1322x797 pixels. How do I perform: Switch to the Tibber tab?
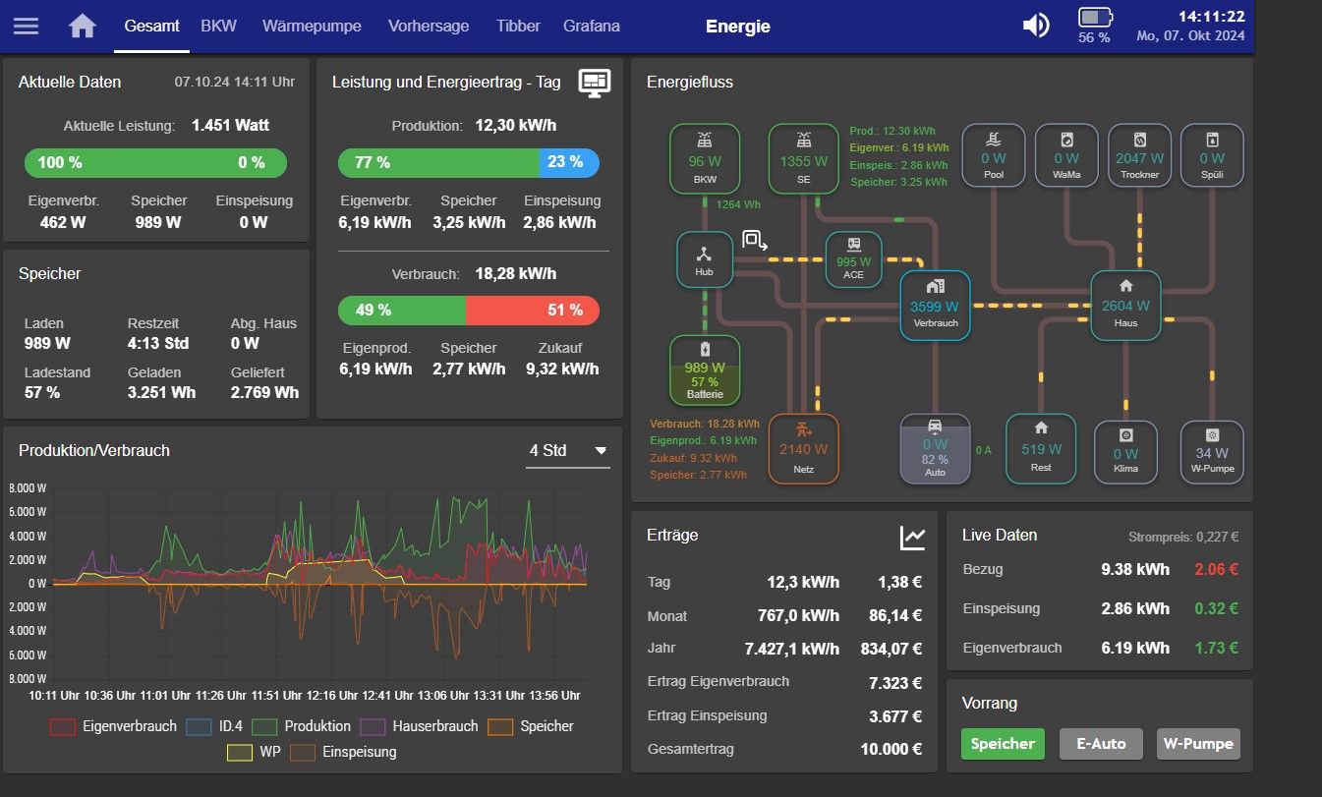[518, 27]
